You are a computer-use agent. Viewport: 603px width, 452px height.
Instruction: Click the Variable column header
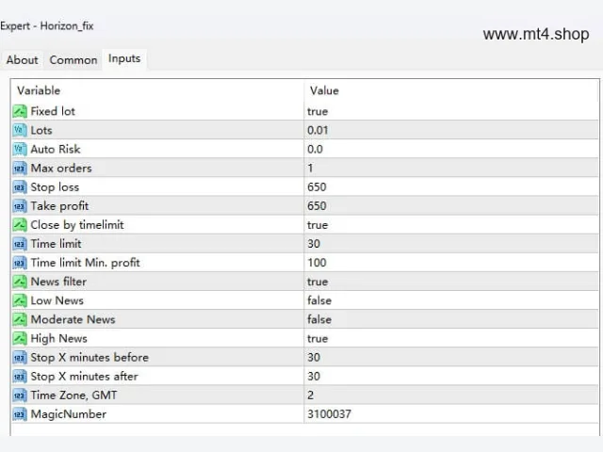[39, 90]
